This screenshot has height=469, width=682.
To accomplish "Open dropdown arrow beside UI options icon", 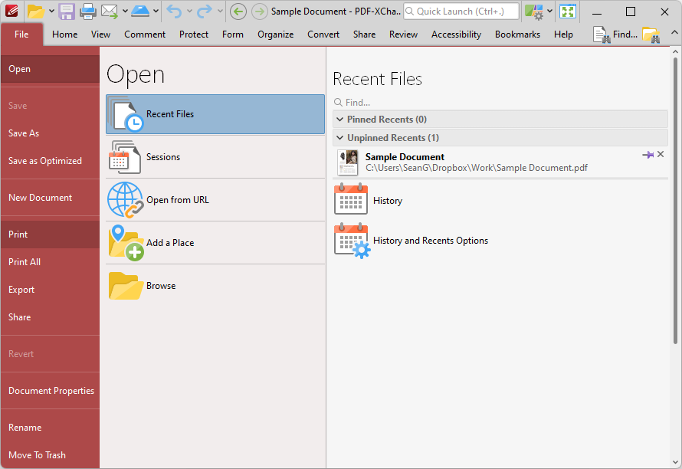I will [x=549, y=11].
